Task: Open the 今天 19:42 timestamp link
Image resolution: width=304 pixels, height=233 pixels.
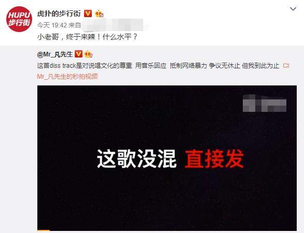Action: 52,25
